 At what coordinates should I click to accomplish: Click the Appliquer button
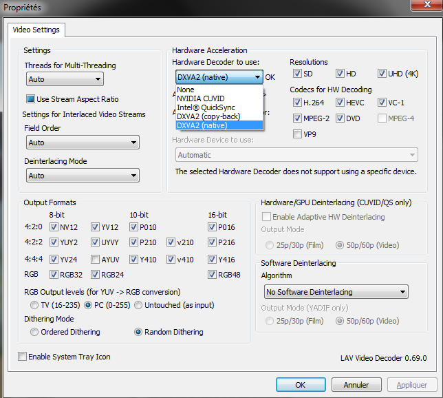coord(412,385)
